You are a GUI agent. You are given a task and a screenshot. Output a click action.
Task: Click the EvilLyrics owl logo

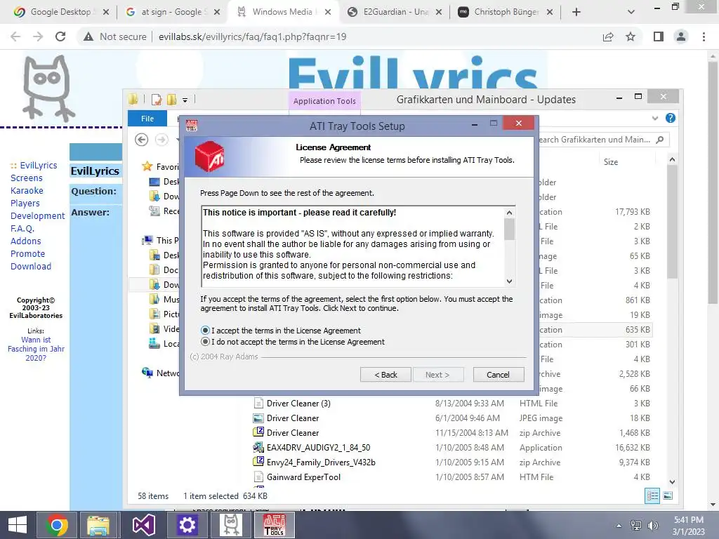click(x=48, y=88)
